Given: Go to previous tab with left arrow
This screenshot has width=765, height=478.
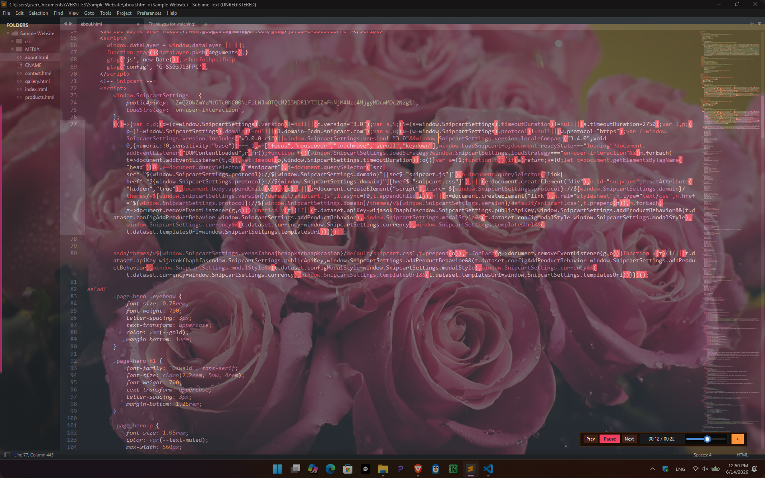Looking at the screenshot, I should pyautogui.click(x=65, y=24).
